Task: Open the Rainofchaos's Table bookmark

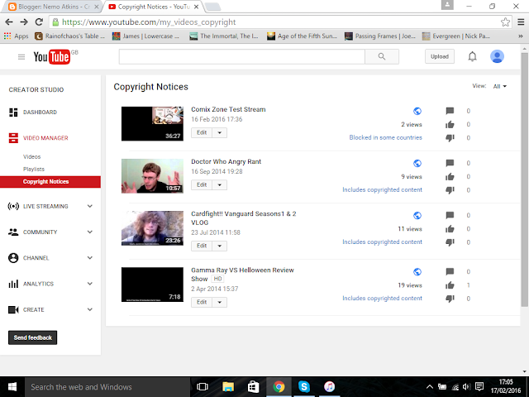Action: point(69,36)
